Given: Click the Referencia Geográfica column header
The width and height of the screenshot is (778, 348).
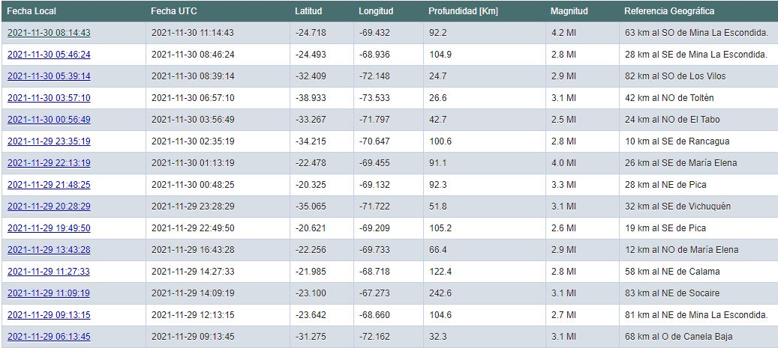Looking at the screenshot, I should [x=669, y=11].
